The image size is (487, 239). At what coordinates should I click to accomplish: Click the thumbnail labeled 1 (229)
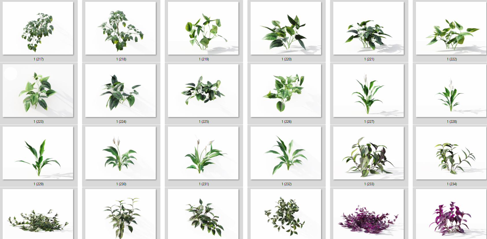38,153
